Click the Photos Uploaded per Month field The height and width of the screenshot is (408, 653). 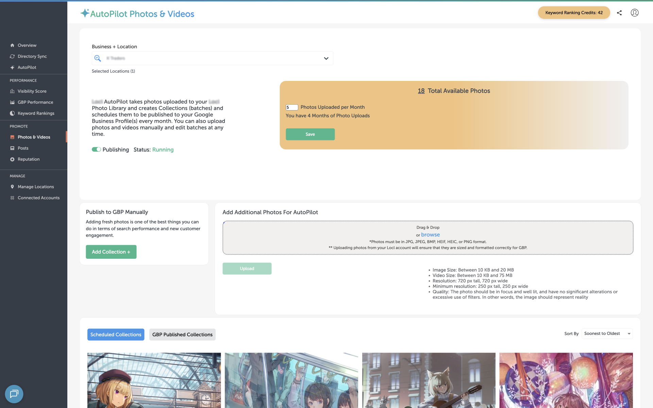pyautogui.click(x=292, y=107)
